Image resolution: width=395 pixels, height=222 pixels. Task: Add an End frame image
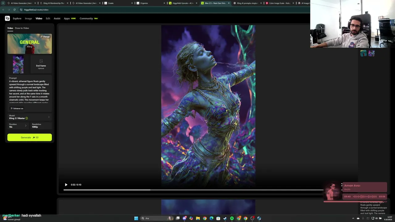click(41, 64)
